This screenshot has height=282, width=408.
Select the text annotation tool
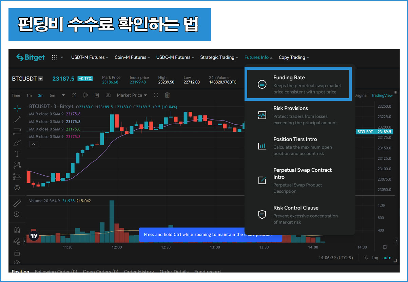click(x=17, y=154)
